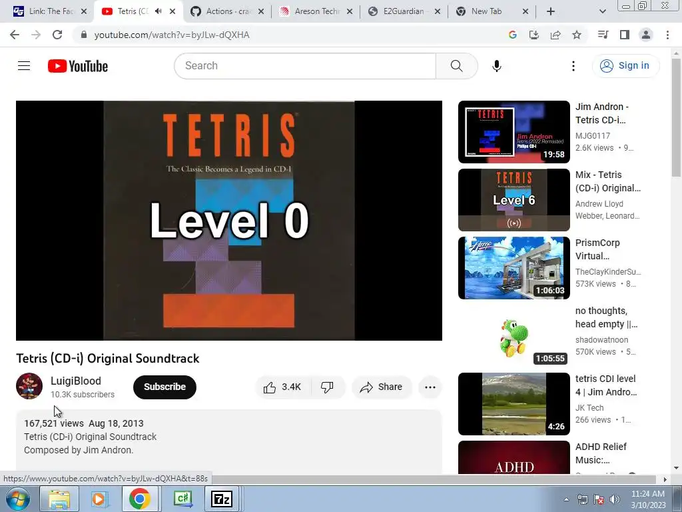Click the Google icon in address bar
Screen dimensions: 682x512
coord(513,35)
